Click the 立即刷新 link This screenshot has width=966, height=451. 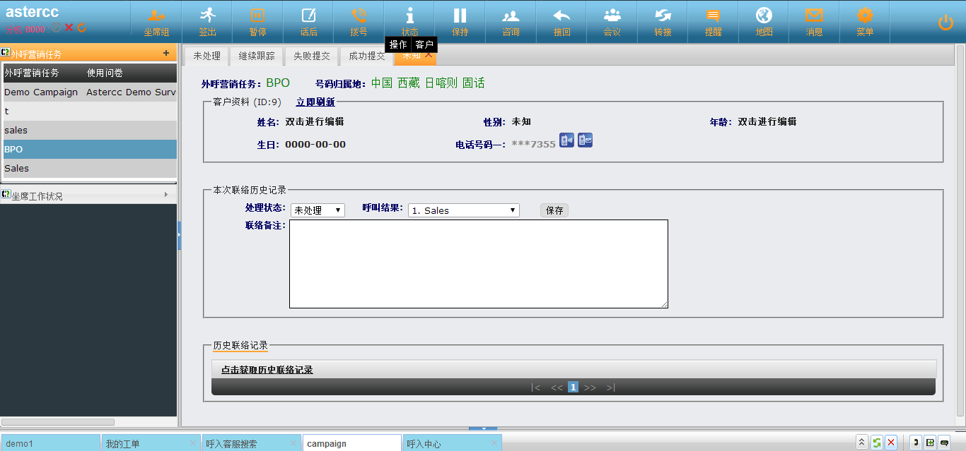pos(315,102)
